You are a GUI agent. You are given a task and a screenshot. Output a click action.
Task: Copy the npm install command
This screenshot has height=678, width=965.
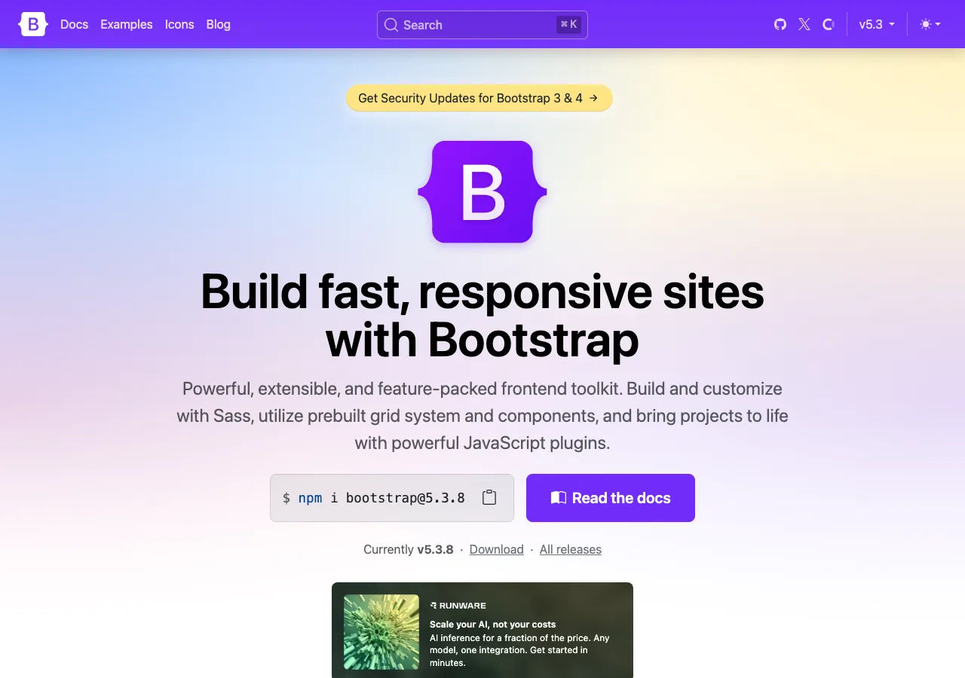pos(489,497)
